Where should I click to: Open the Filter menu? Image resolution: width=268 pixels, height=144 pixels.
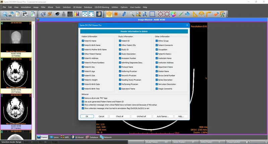tap(43, 7)
